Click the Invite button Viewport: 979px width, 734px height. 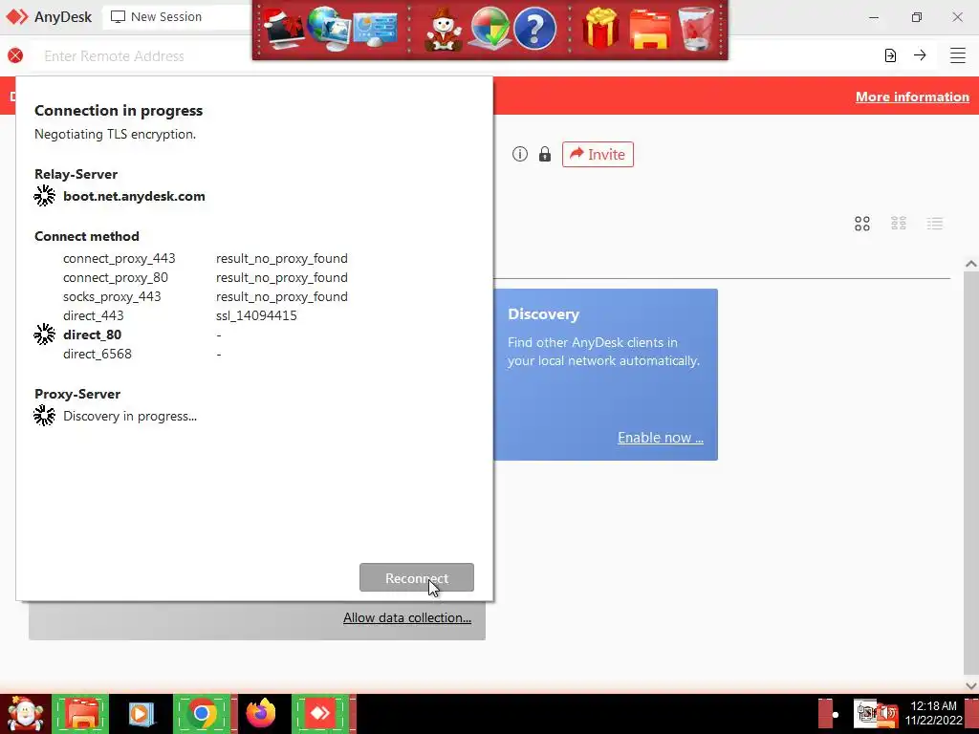[x=598, y=154]
